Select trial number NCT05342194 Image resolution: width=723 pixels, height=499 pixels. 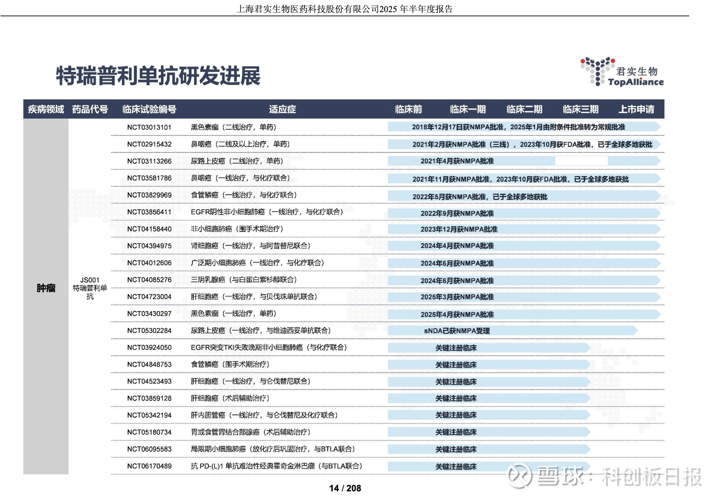point(149,415)
